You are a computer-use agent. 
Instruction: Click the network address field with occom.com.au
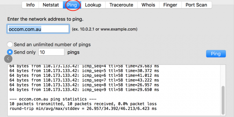click(38, 29)
